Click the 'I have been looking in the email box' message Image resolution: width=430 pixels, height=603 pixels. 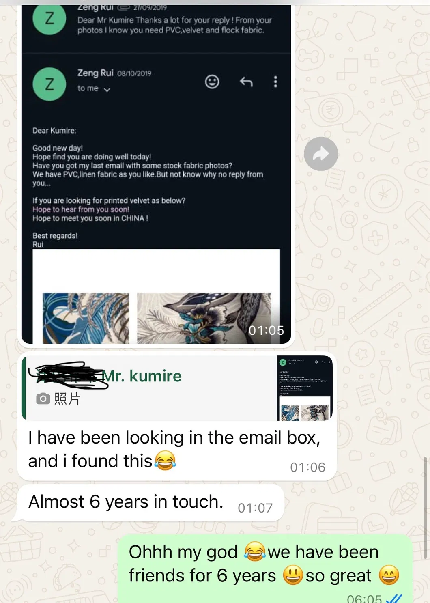click(x=177, y=449)
